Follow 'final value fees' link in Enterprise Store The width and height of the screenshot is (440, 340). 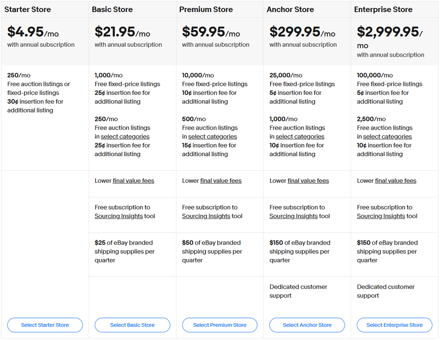[x=396, y=181]
